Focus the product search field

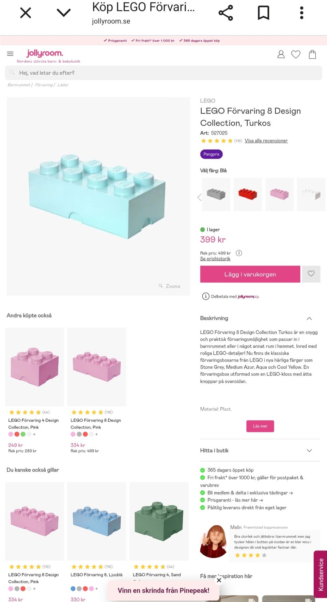pos(163,73)
